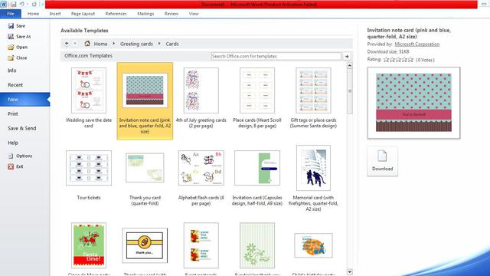
Task: Select football thank you card template
Action: pos(145,245)
